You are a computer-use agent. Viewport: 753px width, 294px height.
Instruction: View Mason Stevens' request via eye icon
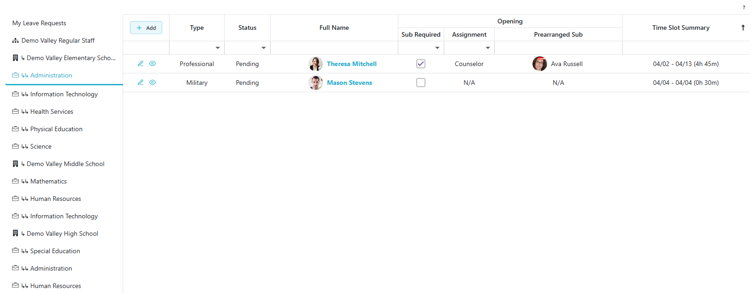(x=153, y=83)
